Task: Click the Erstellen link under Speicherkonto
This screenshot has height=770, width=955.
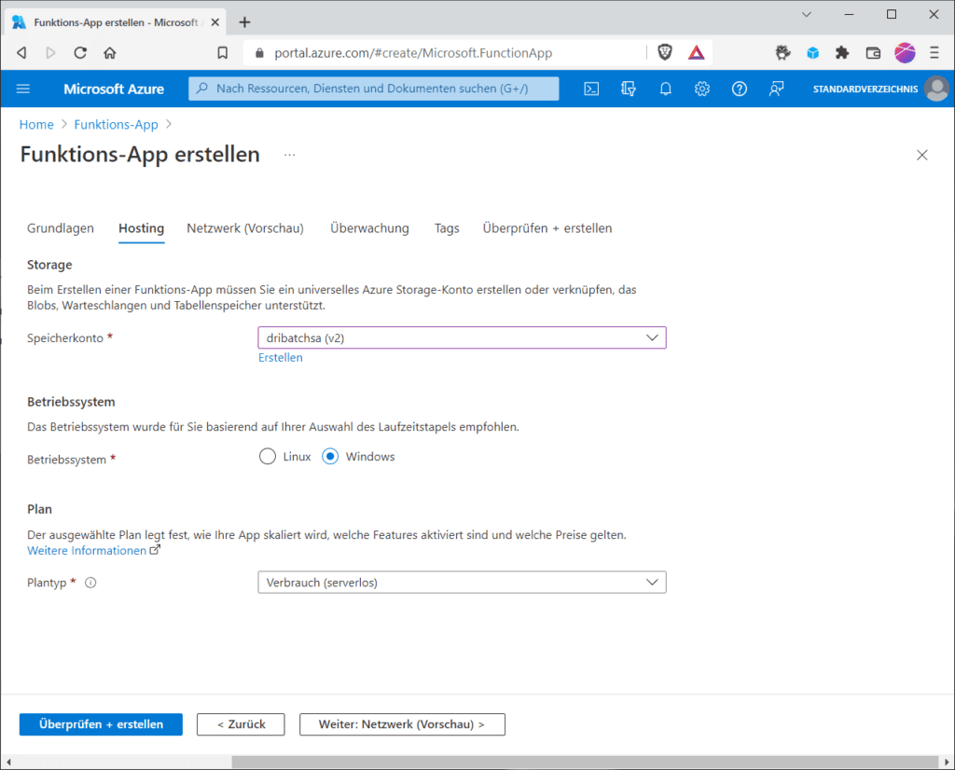Action: (x=280, y=358)
